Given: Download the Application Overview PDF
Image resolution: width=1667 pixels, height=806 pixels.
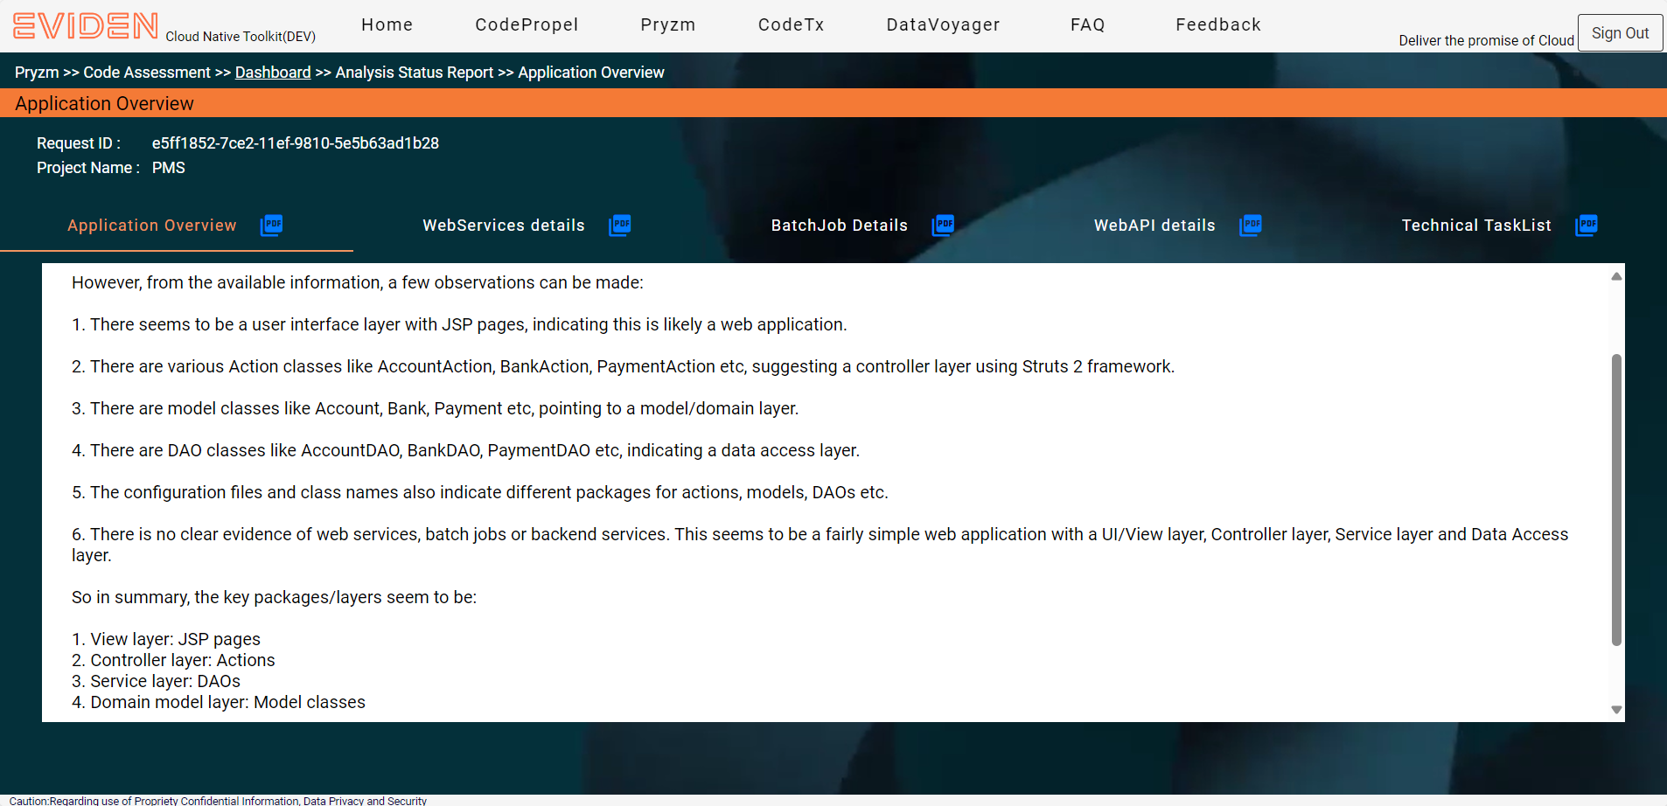Looking at the screenshot, I should click(x=271, y=226).
